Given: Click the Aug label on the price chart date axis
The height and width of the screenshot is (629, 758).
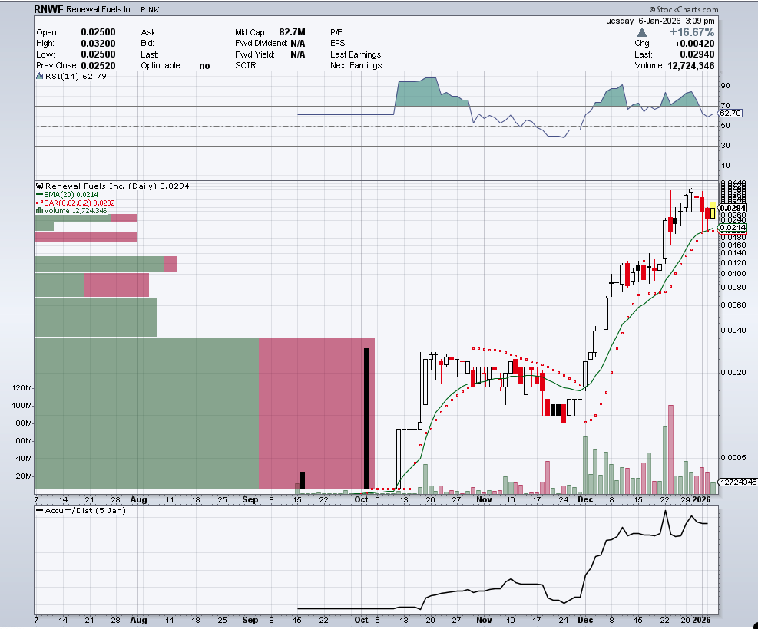Looking at the screenshot, I should click(x=139, y=499).
